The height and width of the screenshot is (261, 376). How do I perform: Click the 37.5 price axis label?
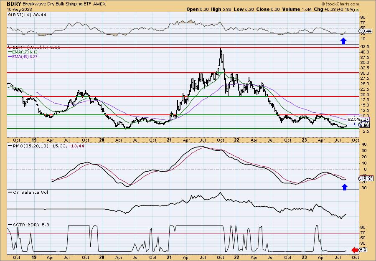[x=364, y=57]
